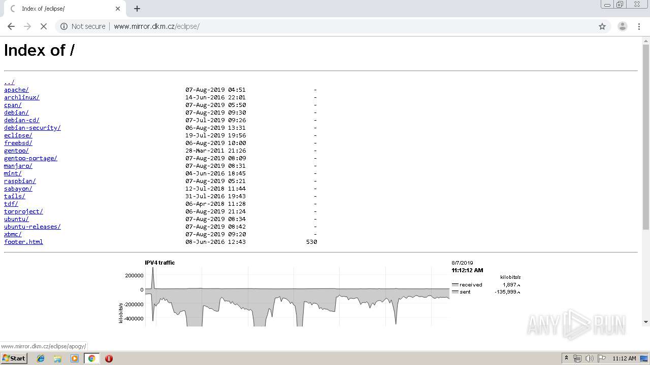Screen dimensions: 650x365
Task: Open Windows Media Player from taskbar
Action: [x=75, y=358]
